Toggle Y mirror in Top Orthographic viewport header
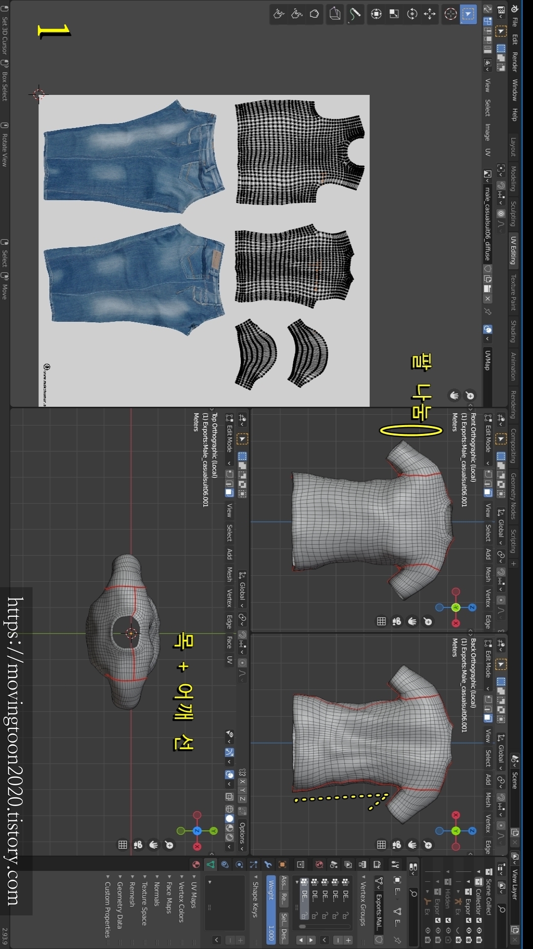 [242, 790]
